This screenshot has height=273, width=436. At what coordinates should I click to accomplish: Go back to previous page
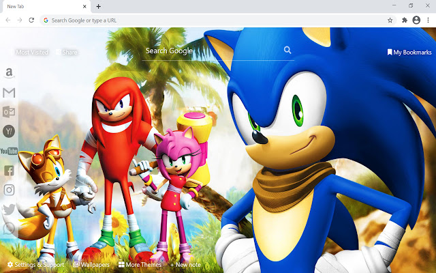[x=8, y=20]
